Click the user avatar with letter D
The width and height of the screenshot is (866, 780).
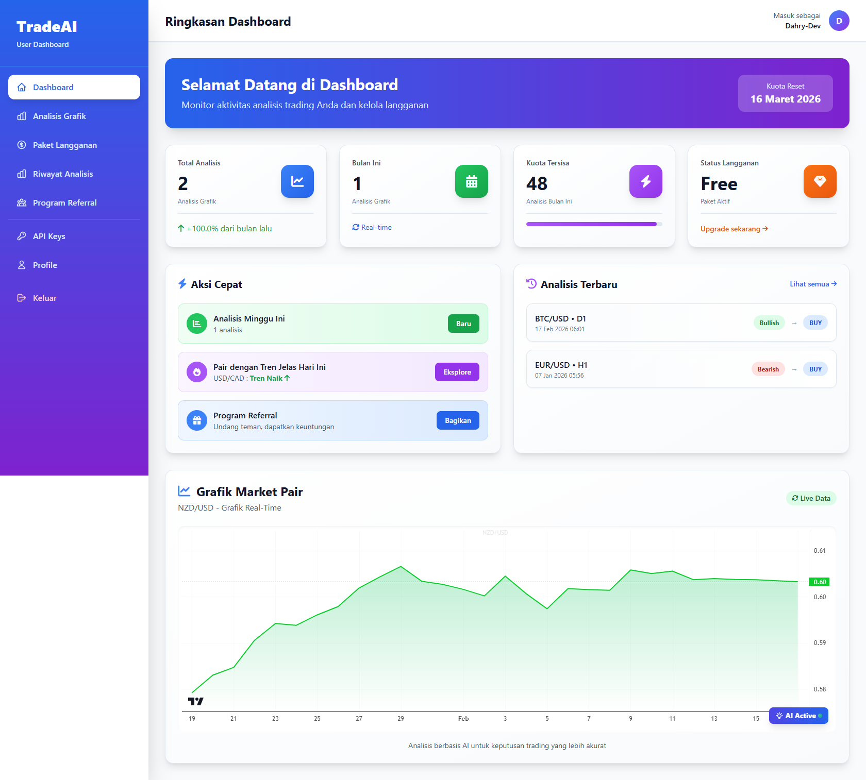pos(839,21)
